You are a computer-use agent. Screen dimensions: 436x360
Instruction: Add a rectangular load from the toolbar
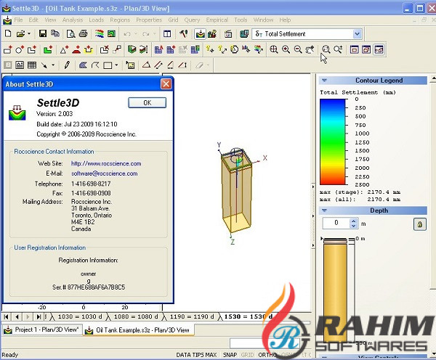8,50
